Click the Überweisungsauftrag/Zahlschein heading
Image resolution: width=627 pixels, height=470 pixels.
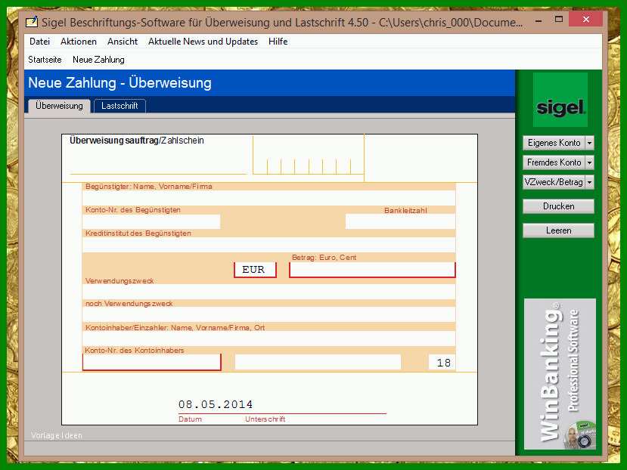(137, 141)
